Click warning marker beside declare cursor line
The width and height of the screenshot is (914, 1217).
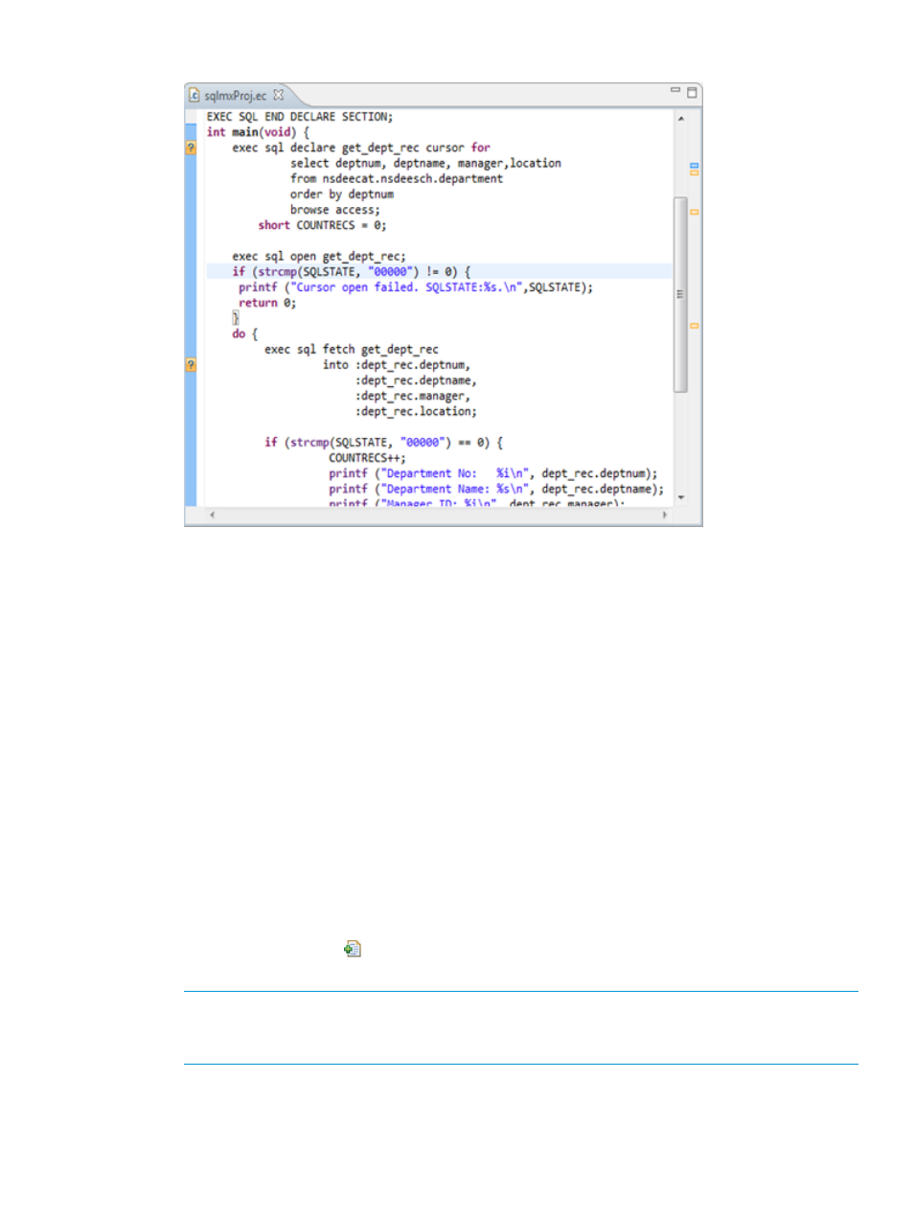191,148
